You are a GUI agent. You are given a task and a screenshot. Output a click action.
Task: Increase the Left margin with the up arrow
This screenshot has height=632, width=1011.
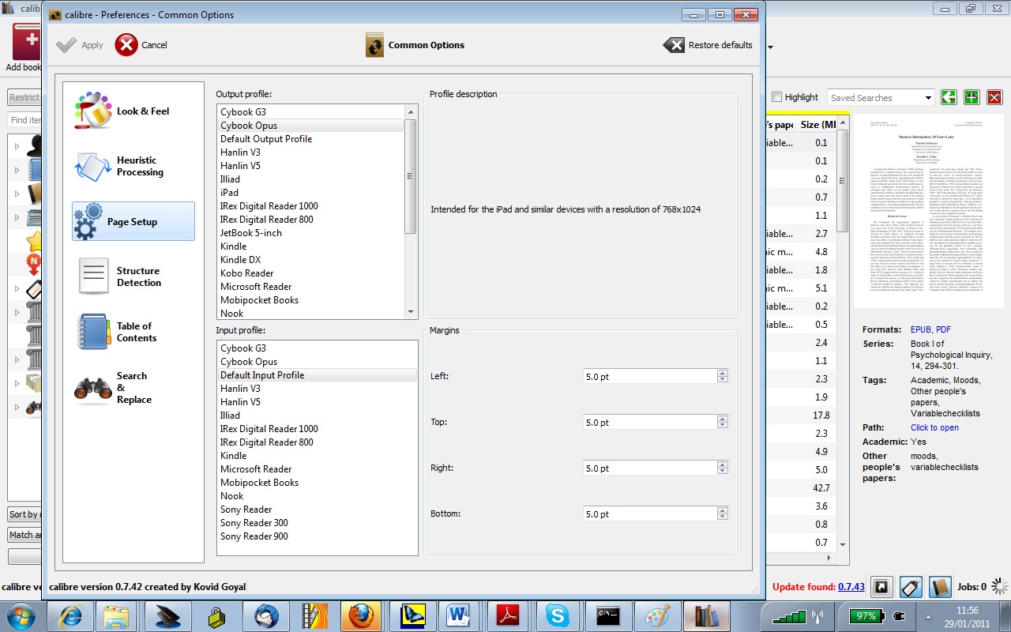point(722,373)
